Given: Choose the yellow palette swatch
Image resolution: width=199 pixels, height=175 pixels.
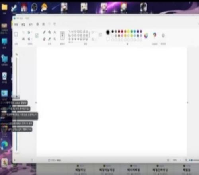Looking at the screenshot, I should pos(128,31).
